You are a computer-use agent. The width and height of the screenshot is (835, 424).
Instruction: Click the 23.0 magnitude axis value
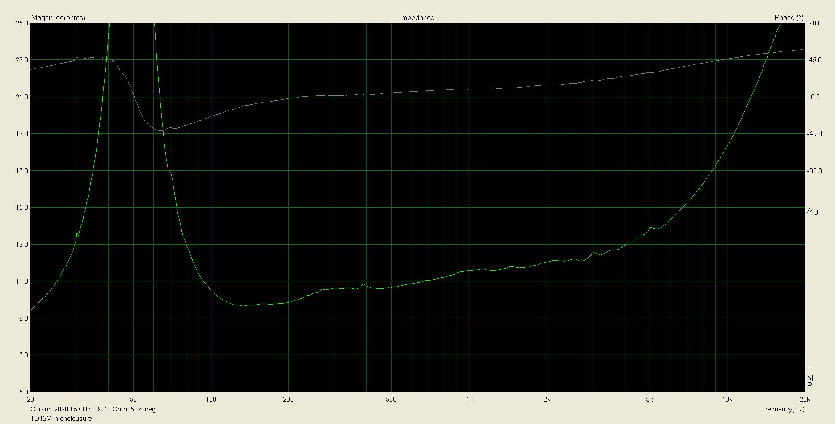(22, 60)
